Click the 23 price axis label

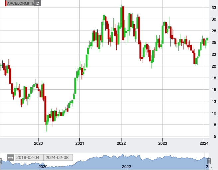tap(214, 54)
